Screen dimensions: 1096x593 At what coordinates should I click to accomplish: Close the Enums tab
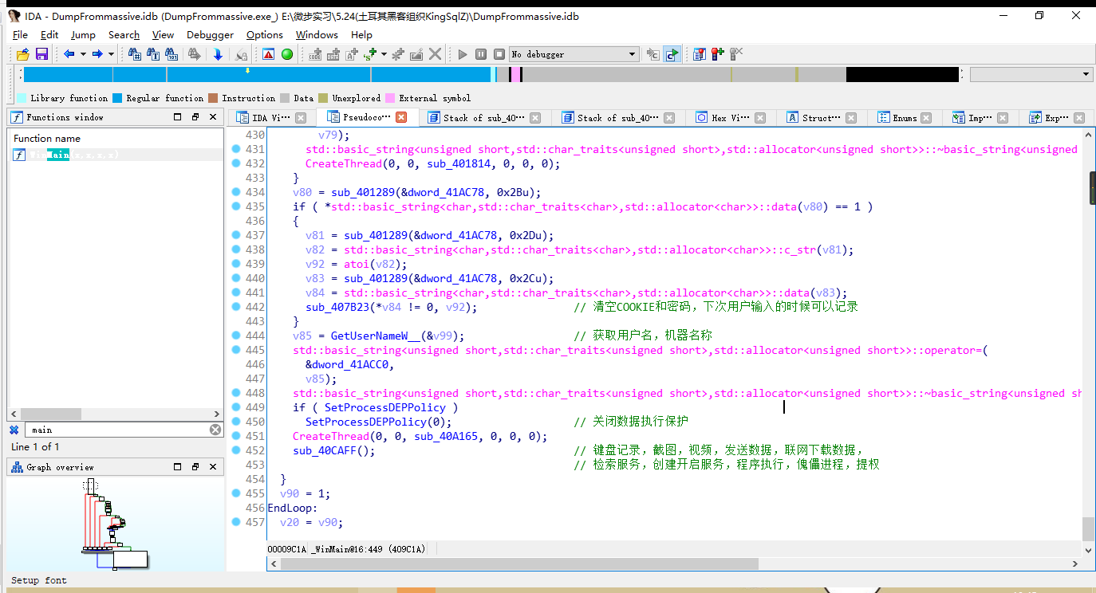pyautogui.click(x=926, y=117)
